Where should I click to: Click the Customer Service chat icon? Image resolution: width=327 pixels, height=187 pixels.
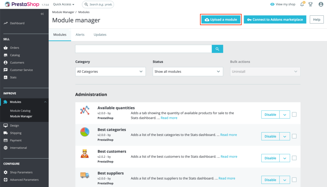[x=6, y=70]
